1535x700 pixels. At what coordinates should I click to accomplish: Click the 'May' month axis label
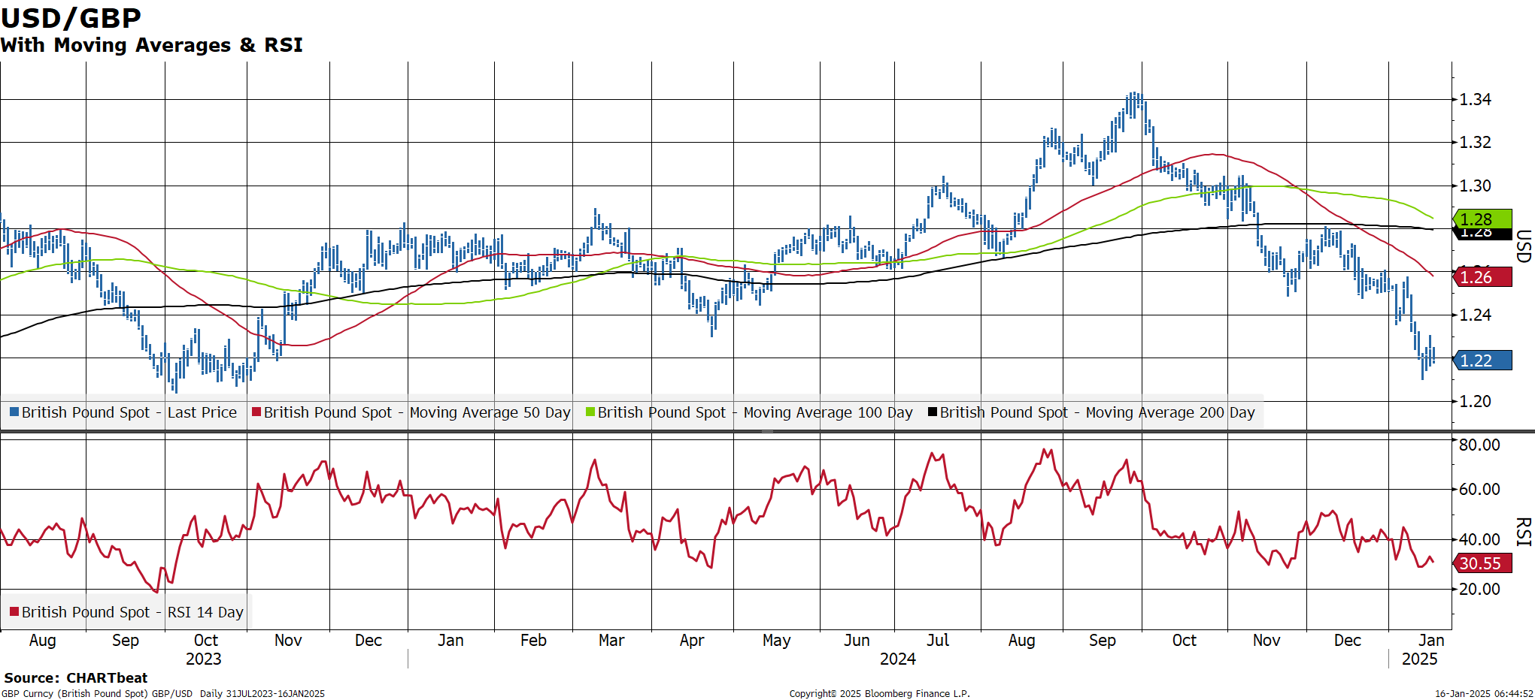coord(776,640)
